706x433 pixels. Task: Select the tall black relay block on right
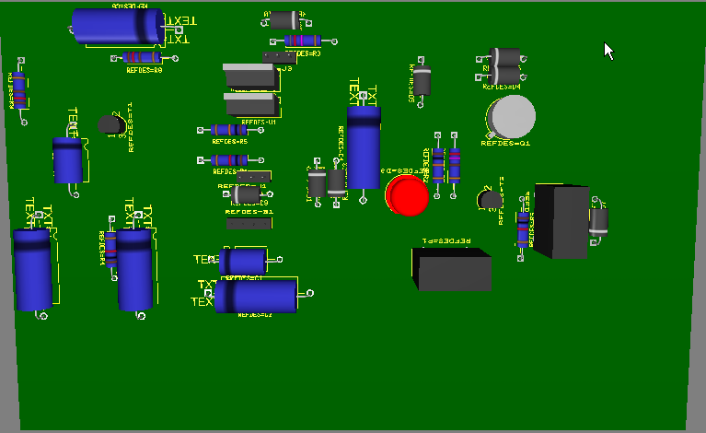(x=562, y=221)
